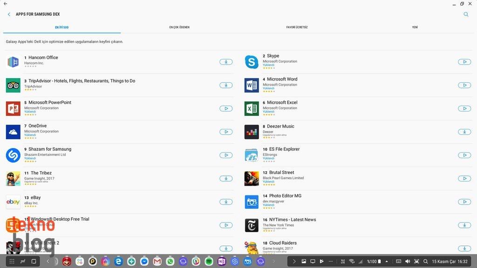Switch to the EN ÇOK ÖDENEN tab
This screenshot has width=477, height=268.
179,27
